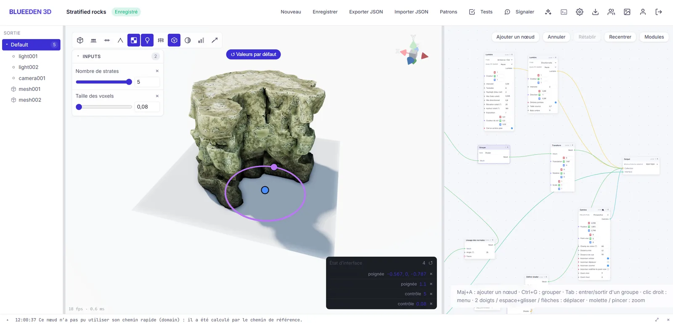Click the Recentrer button
673x324 pixels.
pos(620,37)
